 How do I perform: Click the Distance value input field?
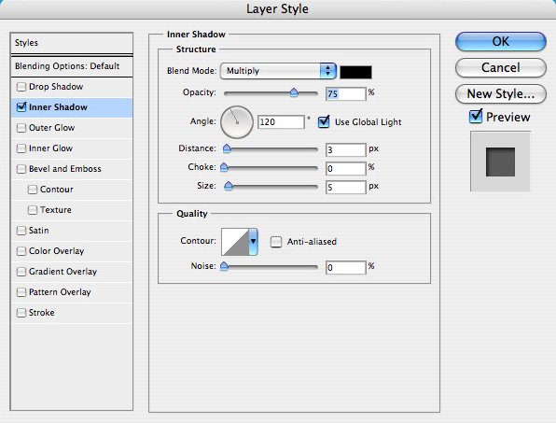coord(345,149)
